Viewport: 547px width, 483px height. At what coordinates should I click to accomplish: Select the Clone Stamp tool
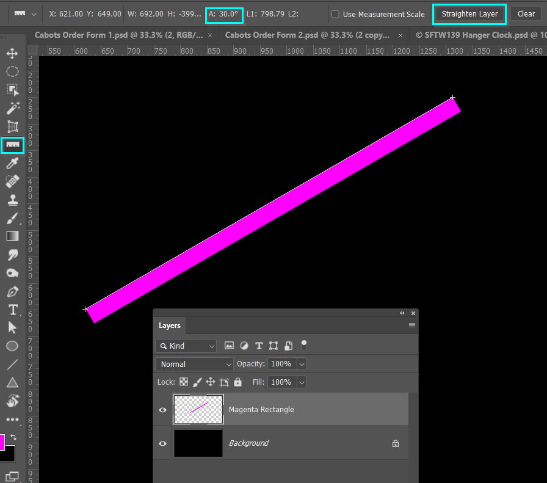click(x=12, y=200)
